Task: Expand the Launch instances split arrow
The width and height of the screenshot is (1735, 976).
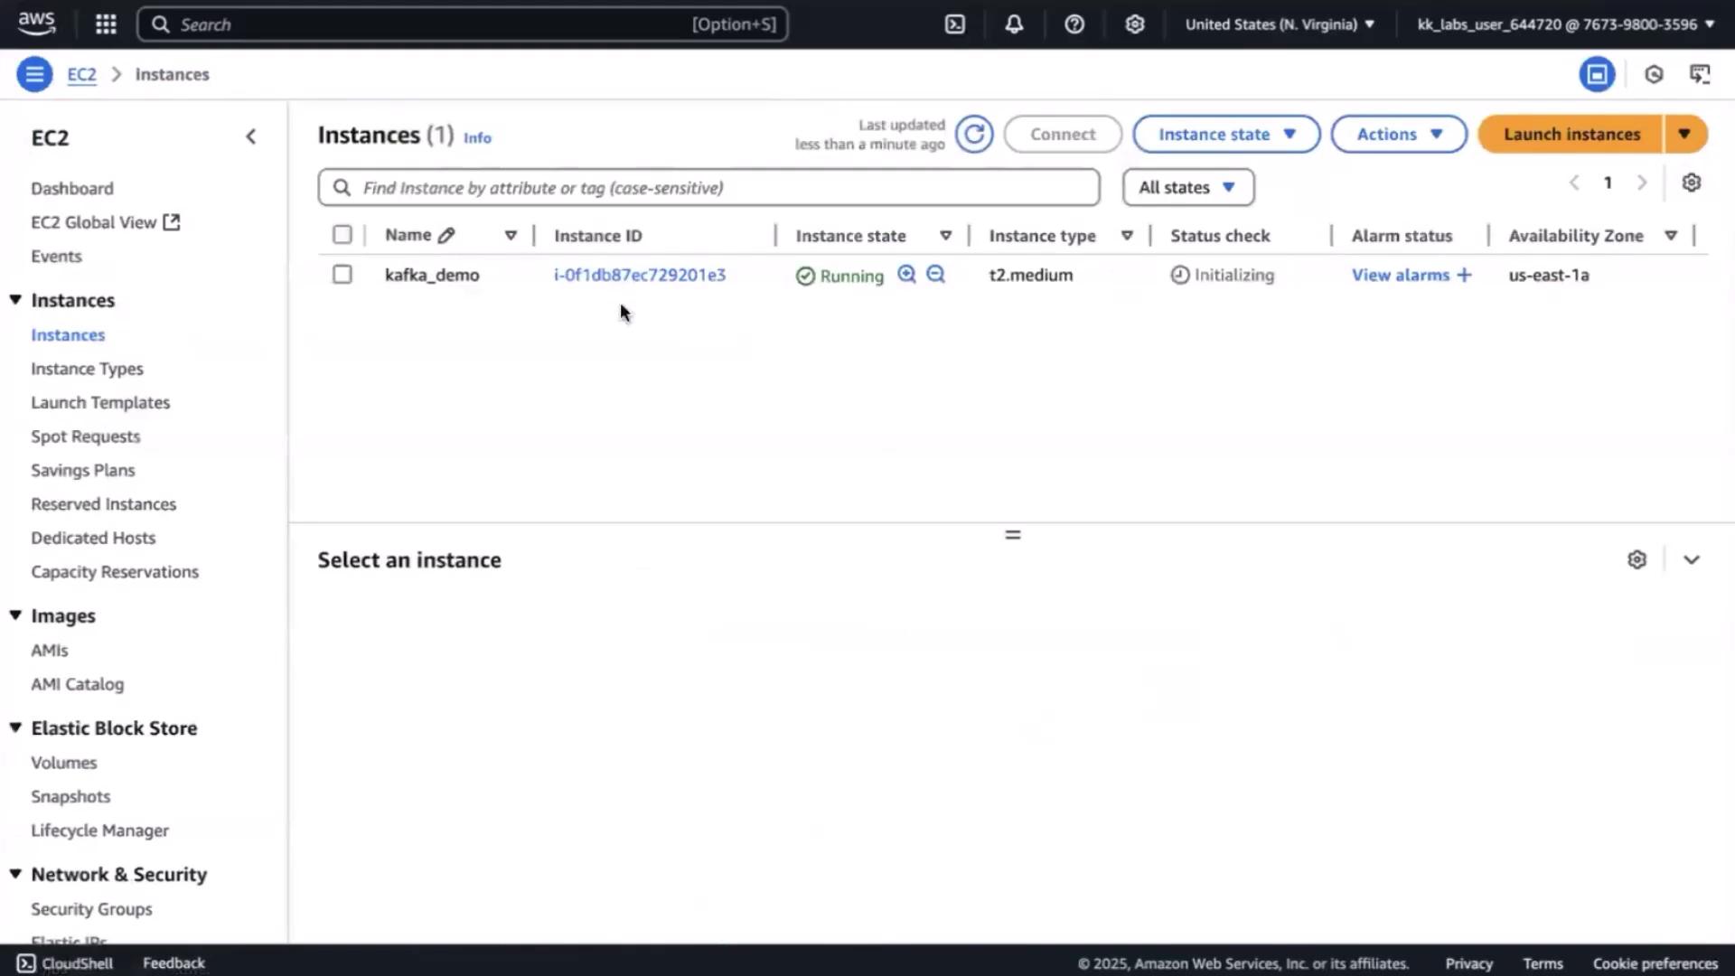Action: point(1684,135)
